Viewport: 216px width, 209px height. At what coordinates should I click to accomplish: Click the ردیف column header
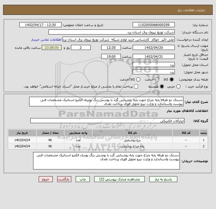204,133
